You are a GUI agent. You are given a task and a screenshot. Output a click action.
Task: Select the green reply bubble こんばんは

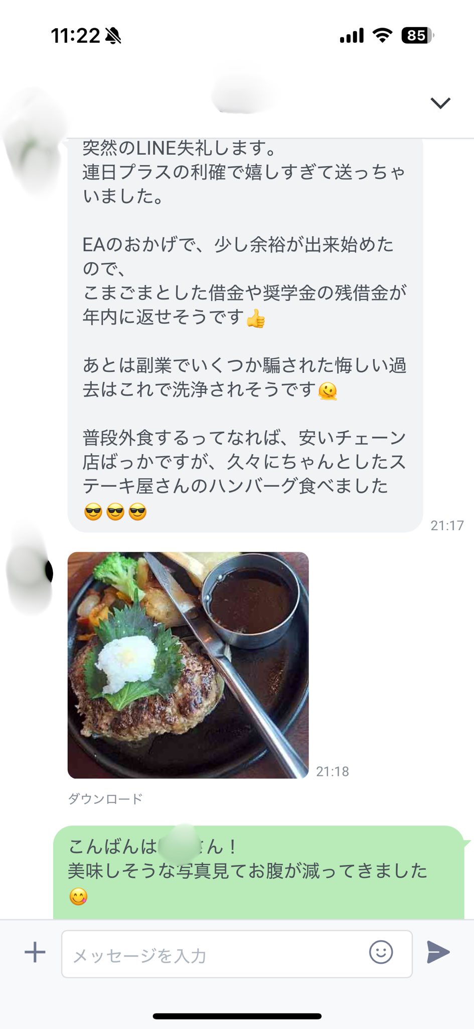point(259,873)
